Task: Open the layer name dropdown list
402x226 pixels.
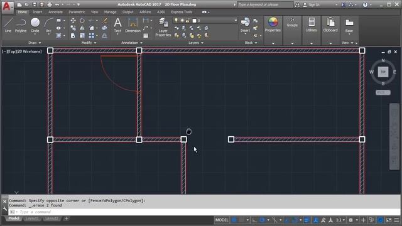Action: pyautogui.click(x=236, y=21)
